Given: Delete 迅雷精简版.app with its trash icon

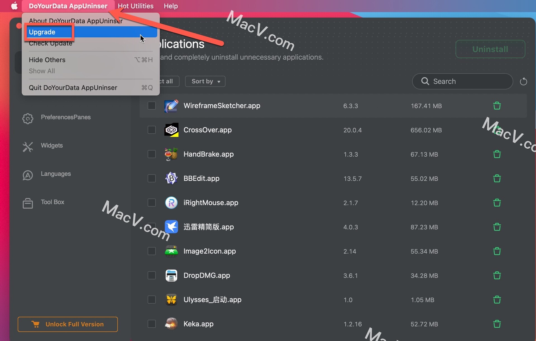Looking at the screenshot, I should pyautogui.click(x=497, y=227).
